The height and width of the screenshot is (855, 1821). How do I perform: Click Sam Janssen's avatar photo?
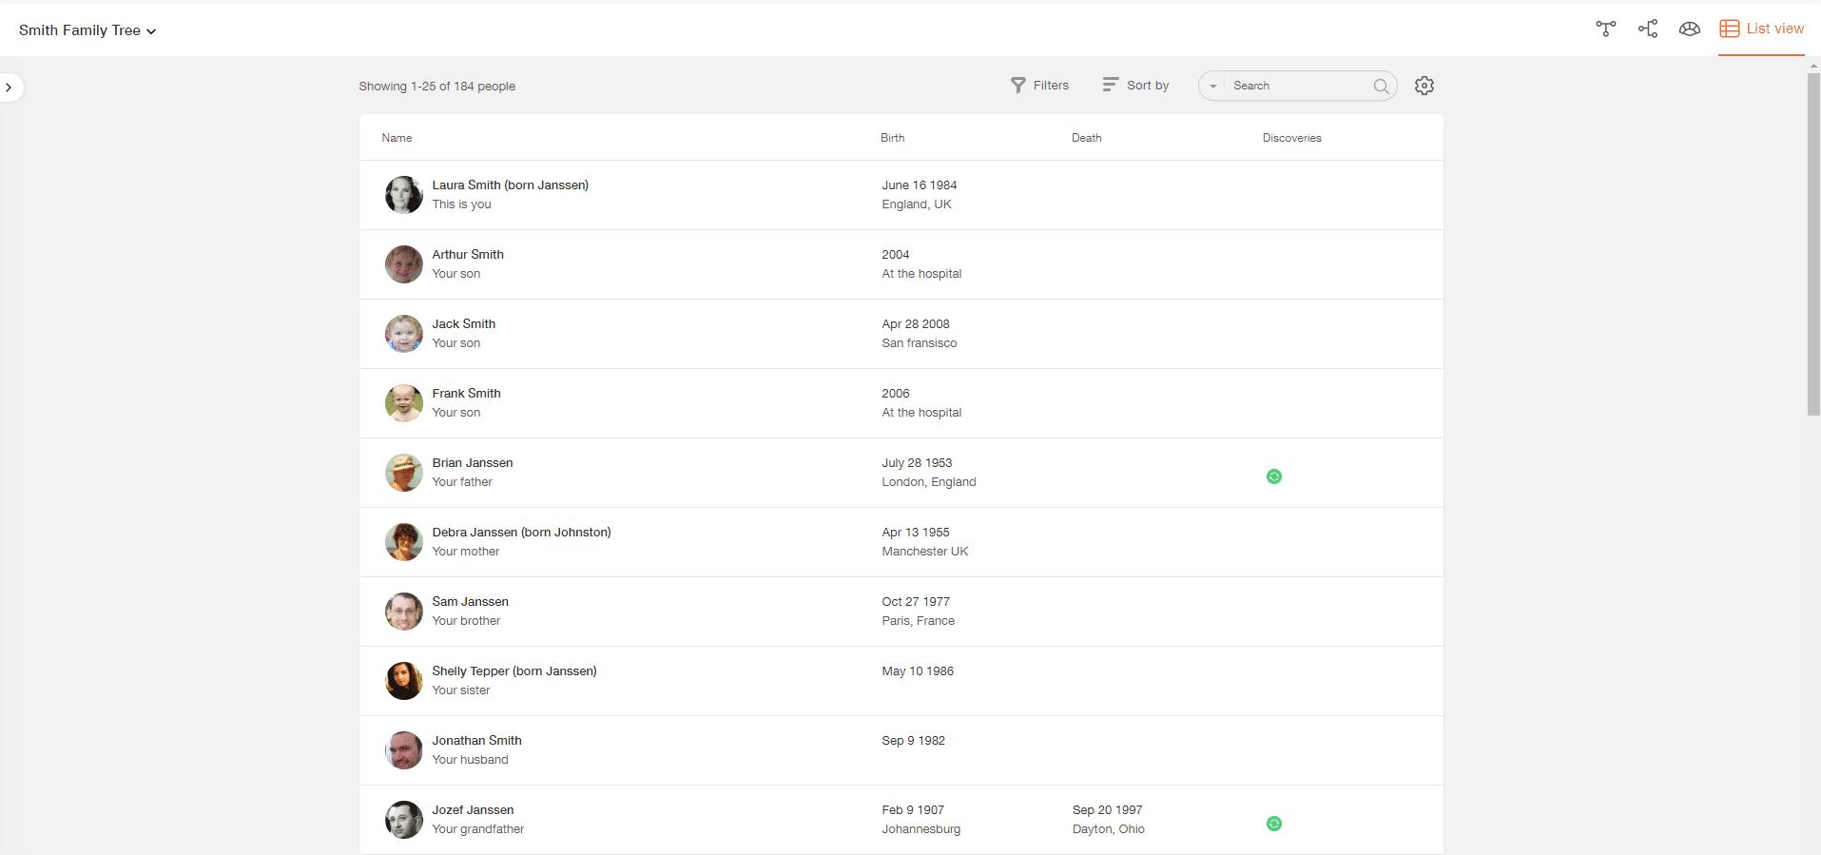404,612
